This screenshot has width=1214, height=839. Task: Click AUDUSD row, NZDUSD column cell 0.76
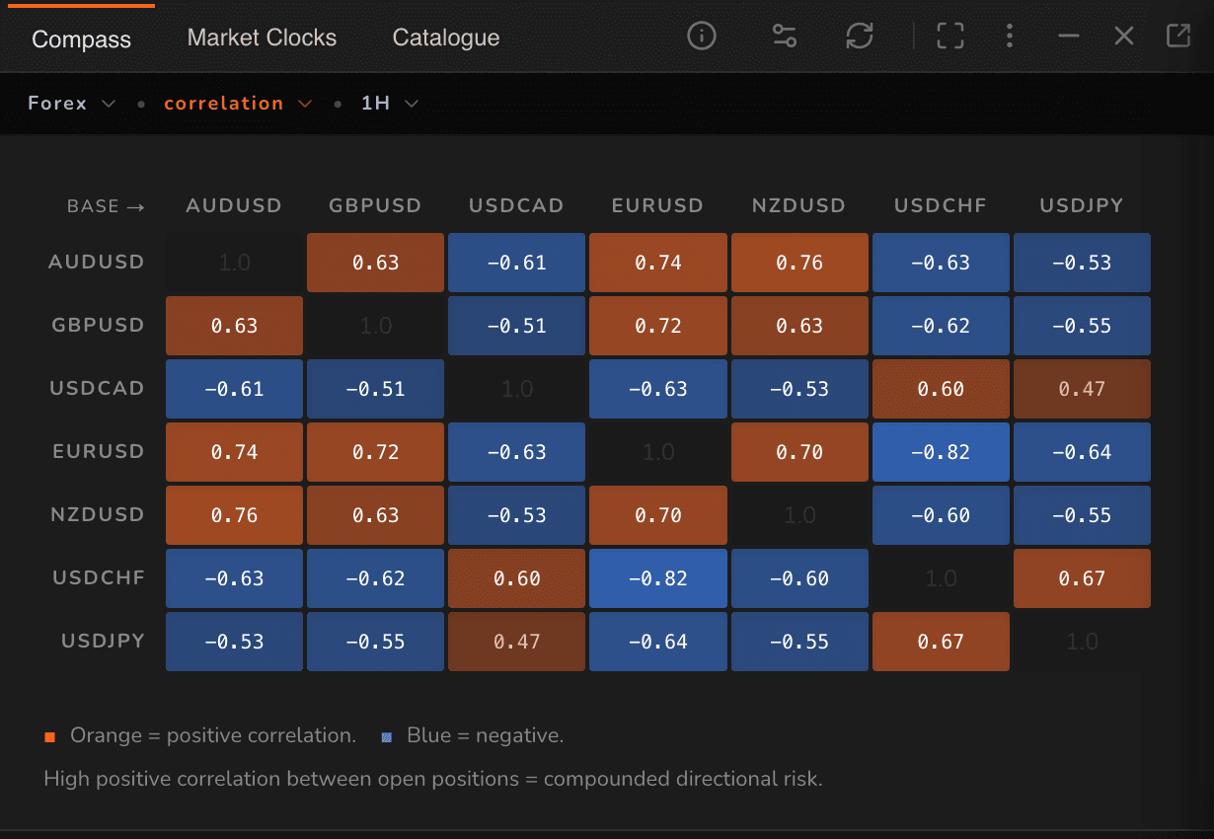(x=799, y=263)
